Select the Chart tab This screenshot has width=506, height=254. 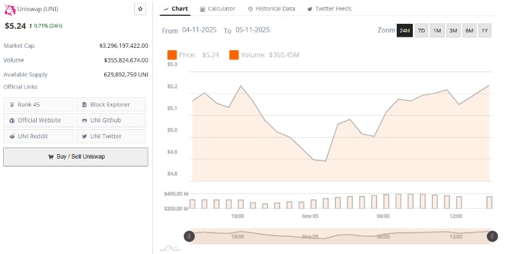click(175, 9)
